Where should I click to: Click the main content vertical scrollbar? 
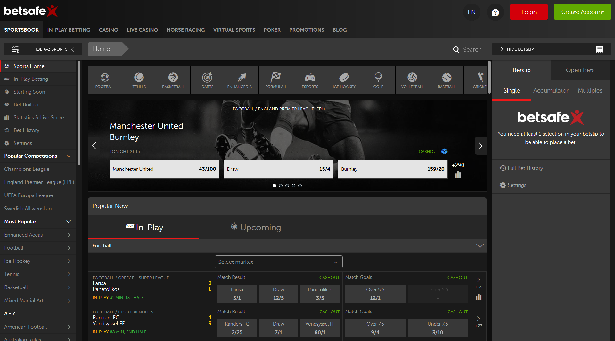tap(489, 77)
